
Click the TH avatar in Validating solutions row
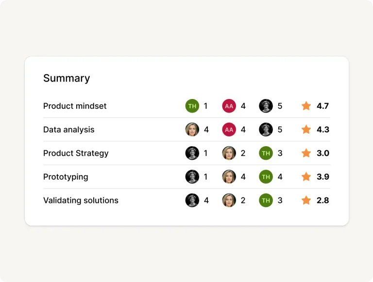(266, 200)
